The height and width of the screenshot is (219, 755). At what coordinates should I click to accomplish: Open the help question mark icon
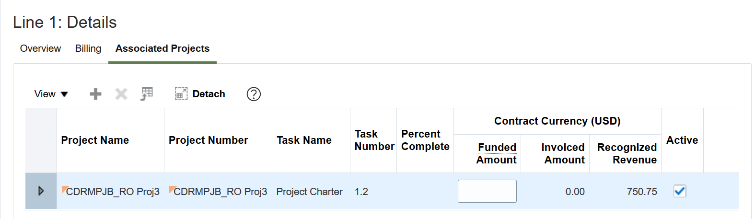point(254,94)
